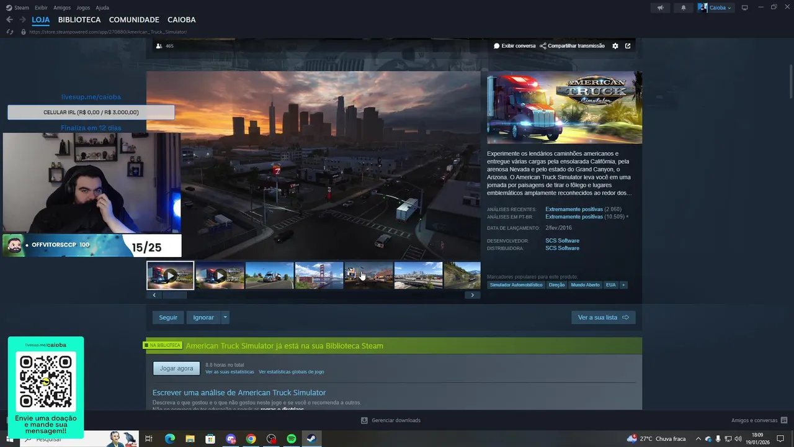This screenshot has width=794, height=447.
Task: Click Exibir conversa
Action: [x=515, y=46]
